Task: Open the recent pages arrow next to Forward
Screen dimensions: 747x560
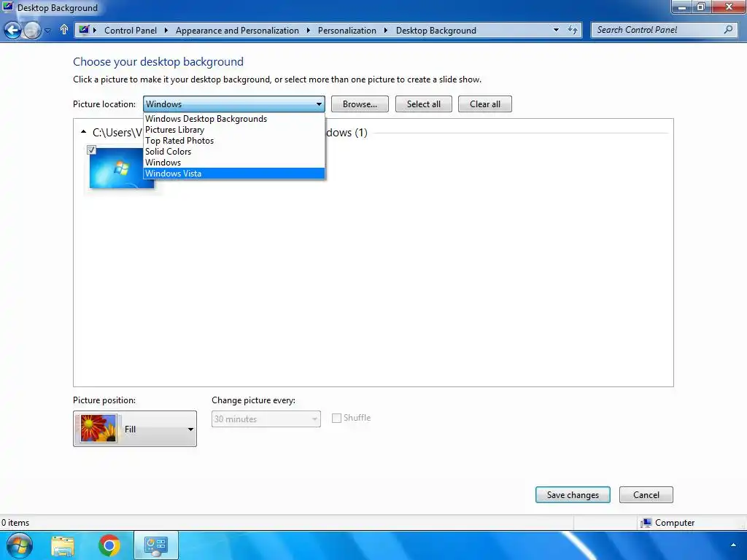Action: click(x=47, y=31)
